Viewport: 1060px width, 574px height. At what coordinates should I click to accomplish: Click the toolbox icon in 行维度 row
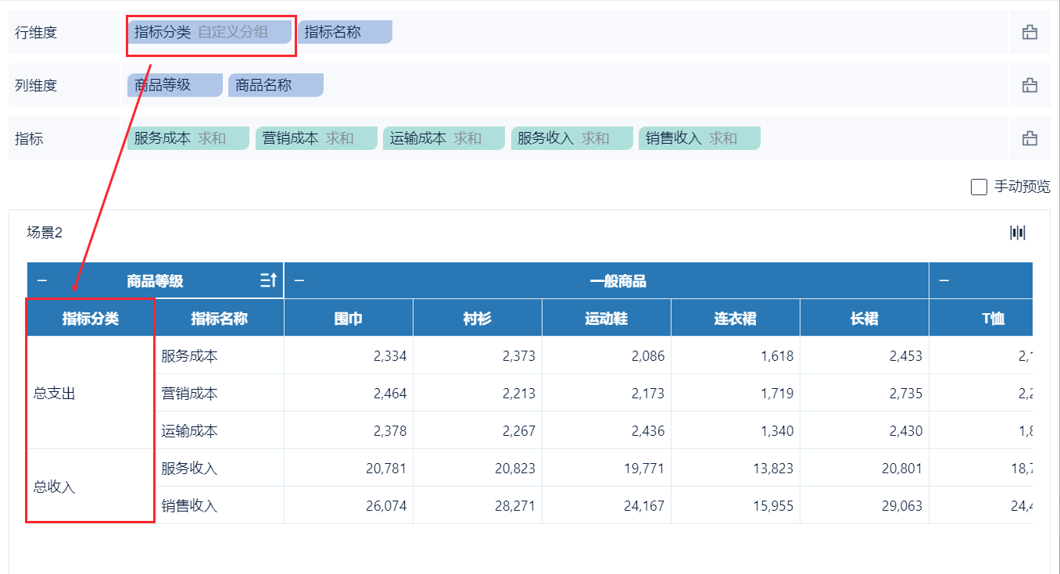[x=1030, y=32]
